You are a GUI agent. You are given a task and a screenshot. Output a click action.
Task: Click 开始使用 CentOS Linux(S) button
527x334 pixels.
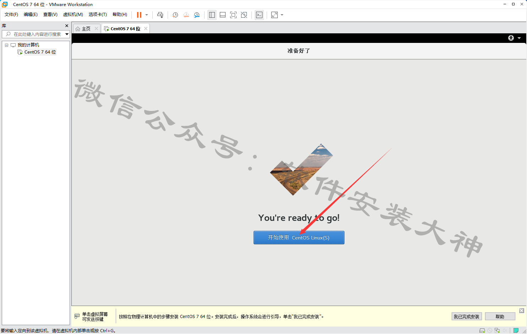(299, 238)
